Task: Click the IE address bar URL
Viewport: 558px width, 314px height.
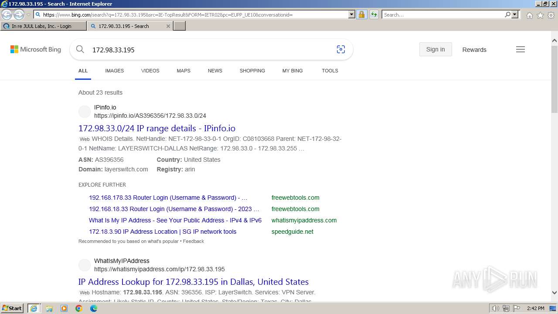Action: pos(192,14)
